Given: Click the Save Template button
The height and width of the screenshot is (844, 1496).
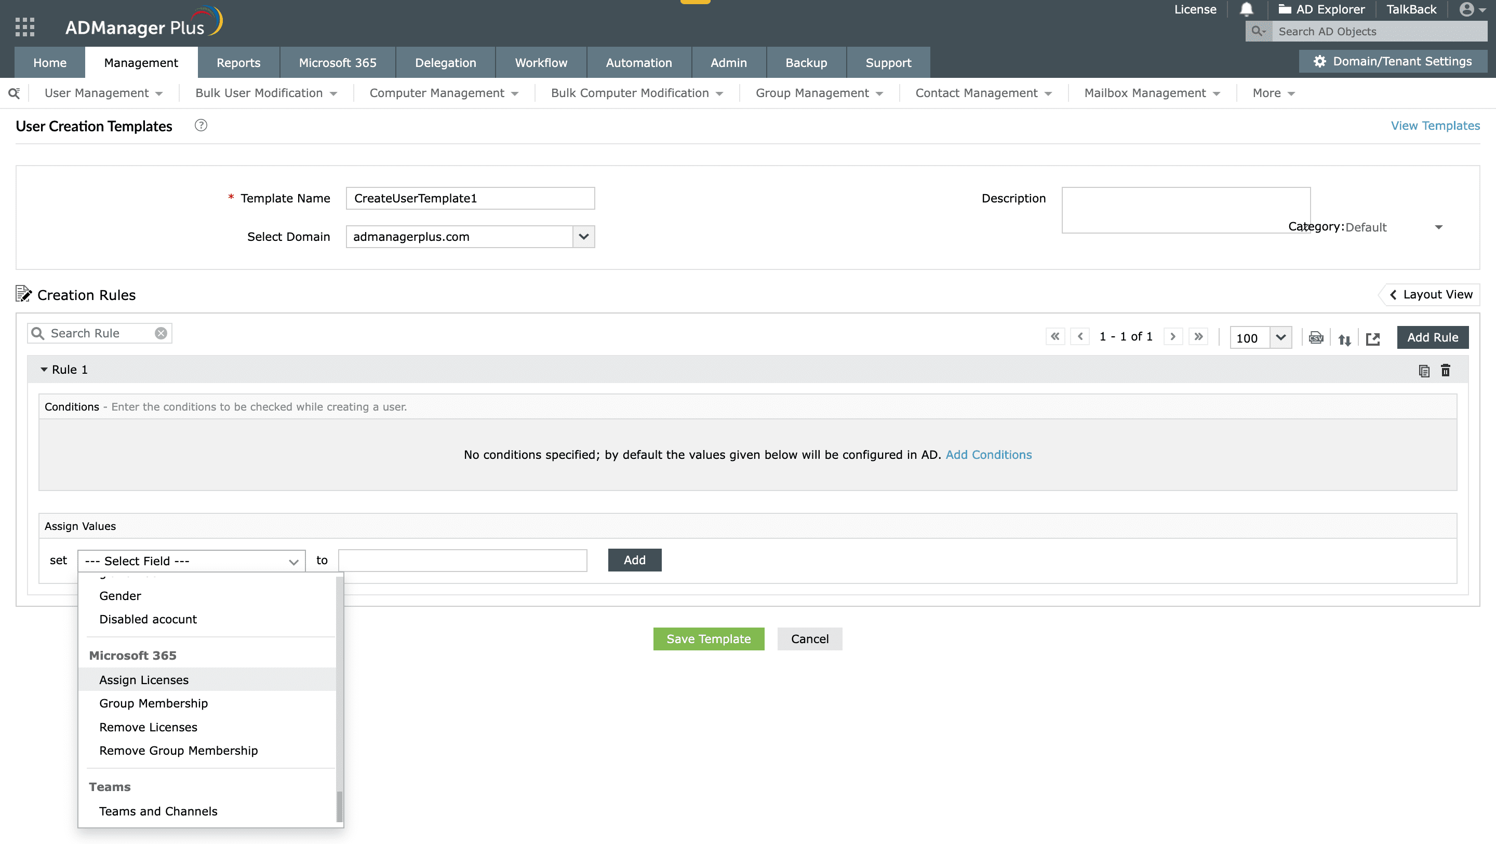Looking at the screenshot, I should (709, 638).
